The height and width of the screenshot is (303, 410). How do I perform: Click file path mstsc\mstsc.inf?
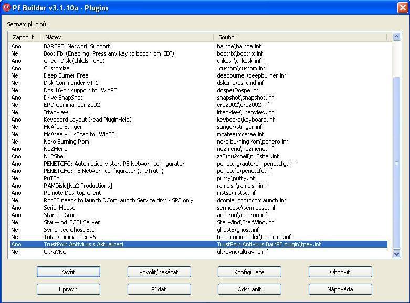click(236, 193)
